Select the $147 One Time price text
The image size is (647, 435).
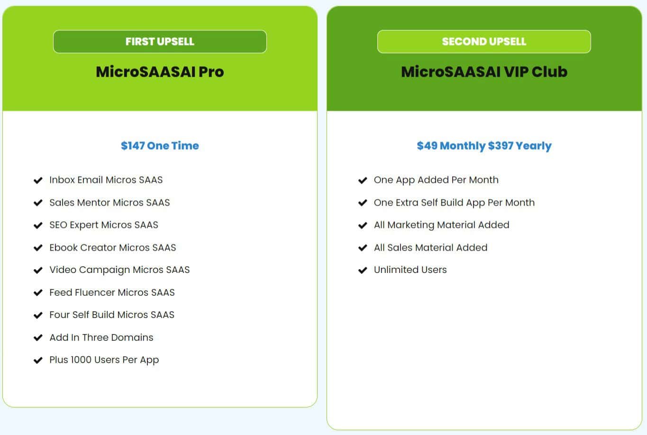pos(160,145)
